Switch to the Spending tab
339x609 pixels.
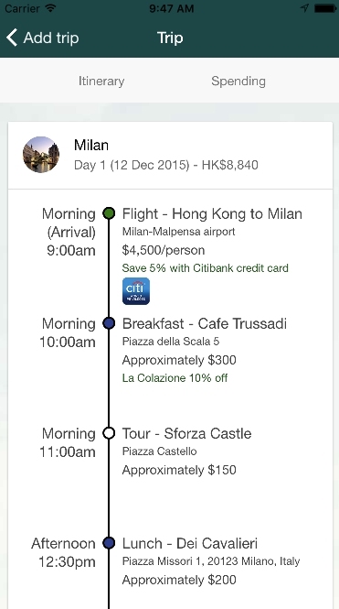click(x=238, y=82)
